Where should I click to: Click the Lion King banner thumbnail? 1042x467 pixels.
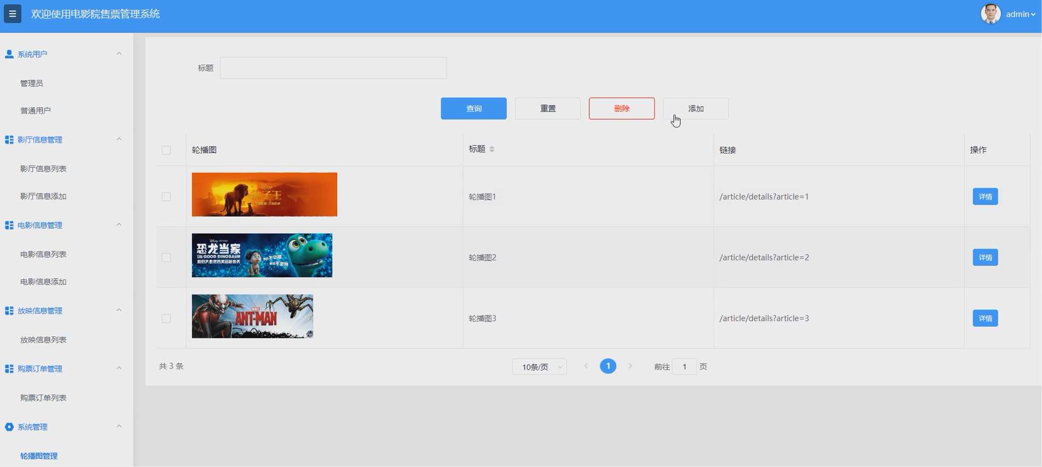[264, 195]
